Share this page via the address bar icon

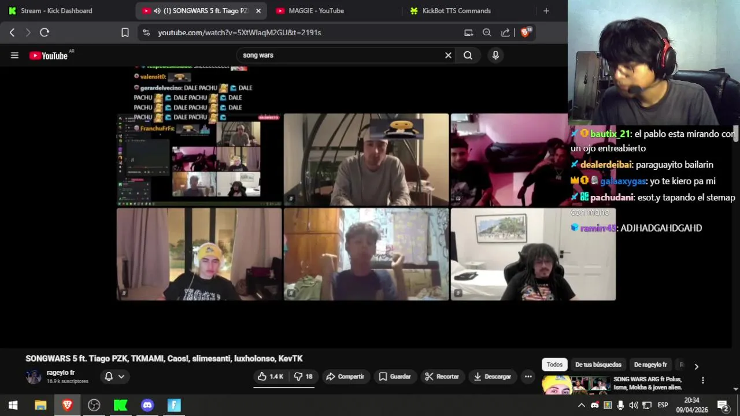[x=505, y=32]
